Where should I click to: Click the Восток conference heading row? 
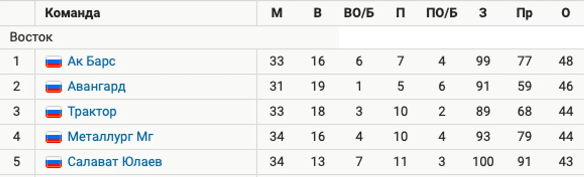click(x=170, y=37)
